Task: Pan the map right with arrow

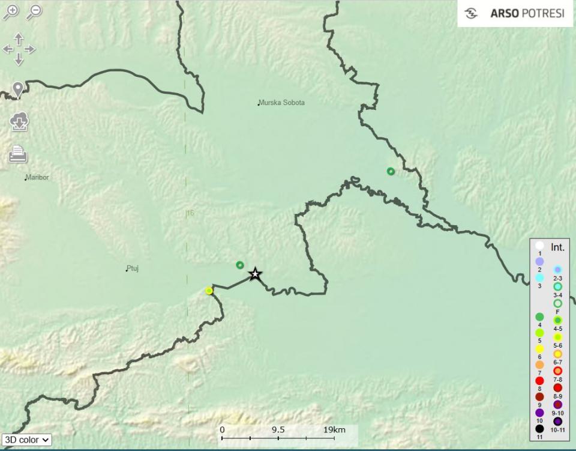Action: pyautogui.click(x=30, y=49)
